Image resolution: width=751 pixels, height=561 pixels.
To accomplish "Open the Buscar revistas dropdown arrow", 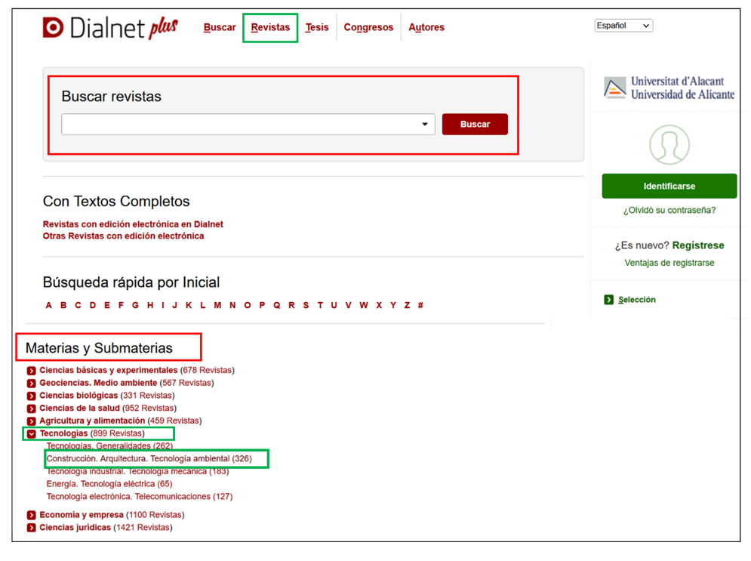I will (425, 125).
